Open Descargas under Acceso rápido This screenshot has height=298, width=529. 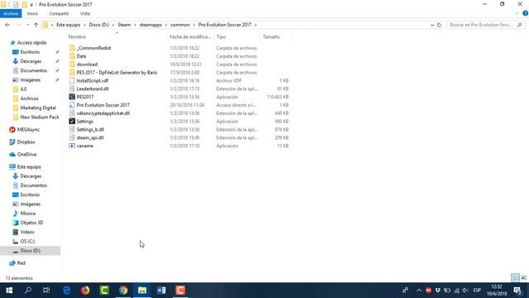tap(31, 61)
